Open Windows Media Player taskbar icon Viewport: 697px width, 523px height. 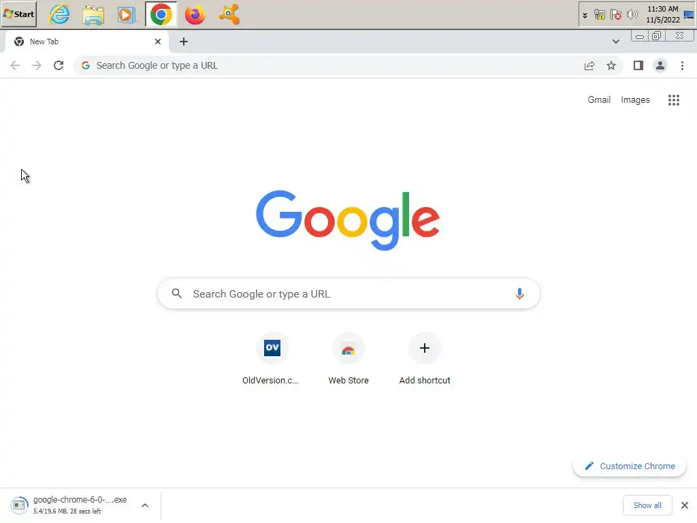click(127, 15)
